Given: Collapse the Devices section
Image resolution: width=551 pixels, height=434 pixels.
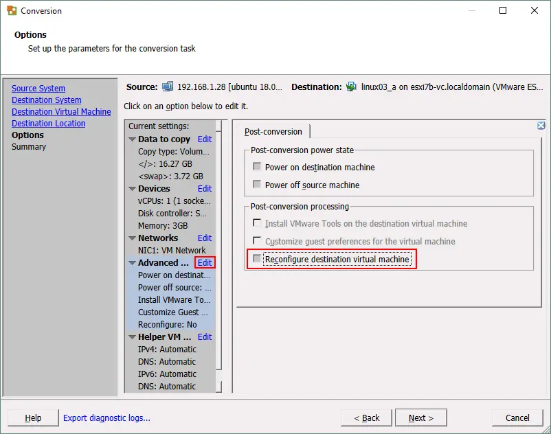Looking at the screenshot, I should 133,189.
